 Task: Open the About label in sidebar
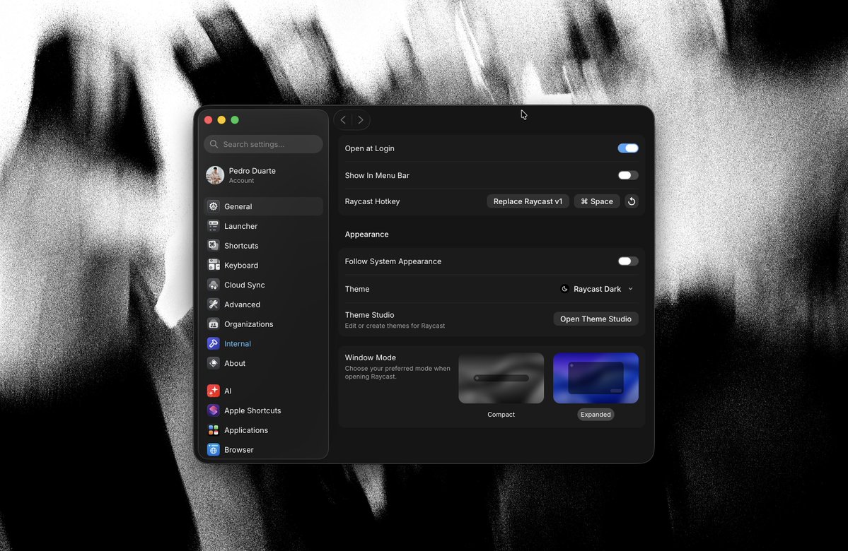235,363
